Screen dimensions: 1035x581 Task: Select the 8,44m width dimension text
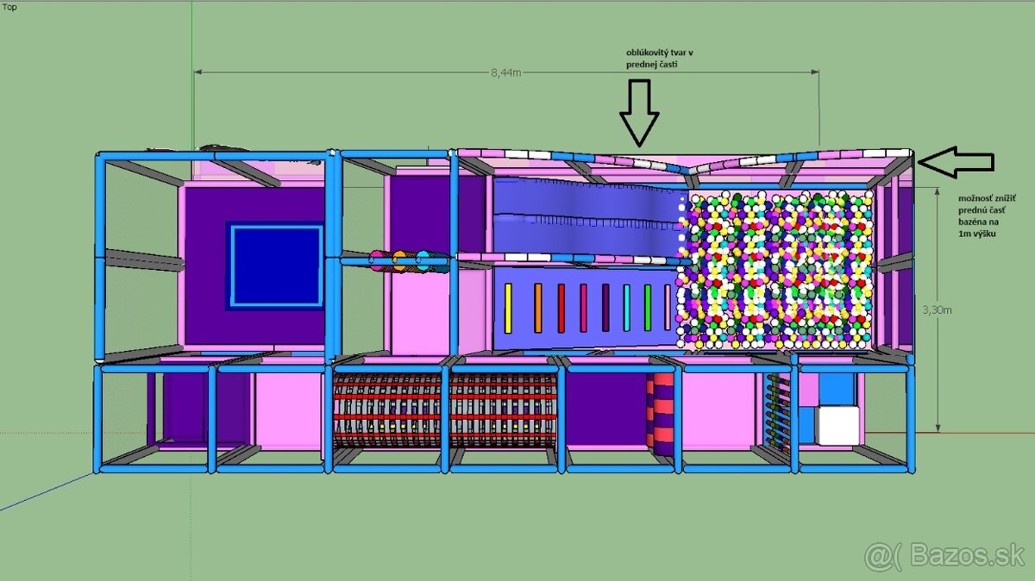pos(505,73)
